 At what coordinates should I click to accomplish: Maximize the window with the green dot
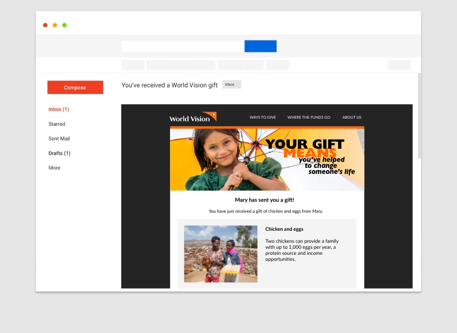tap(65, 25)
